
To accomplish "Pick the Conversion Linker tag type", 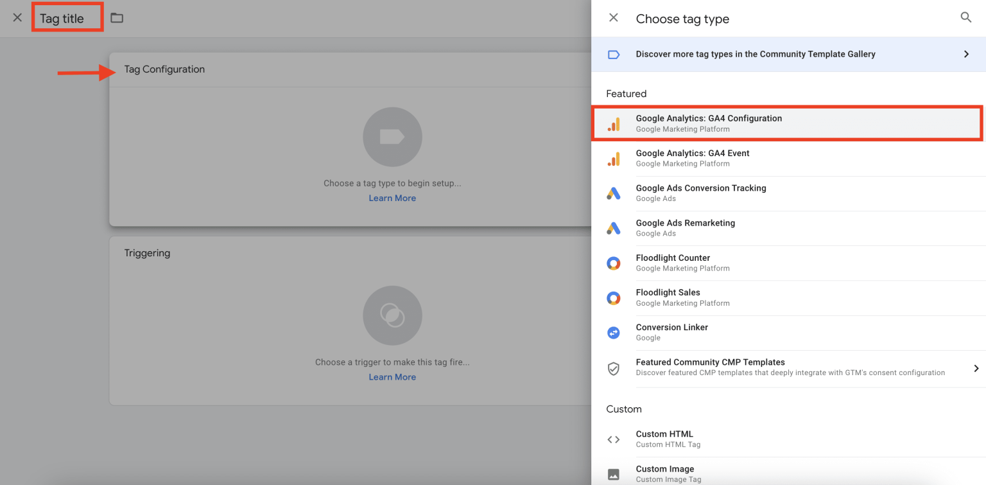I will [x=788, y=333].
